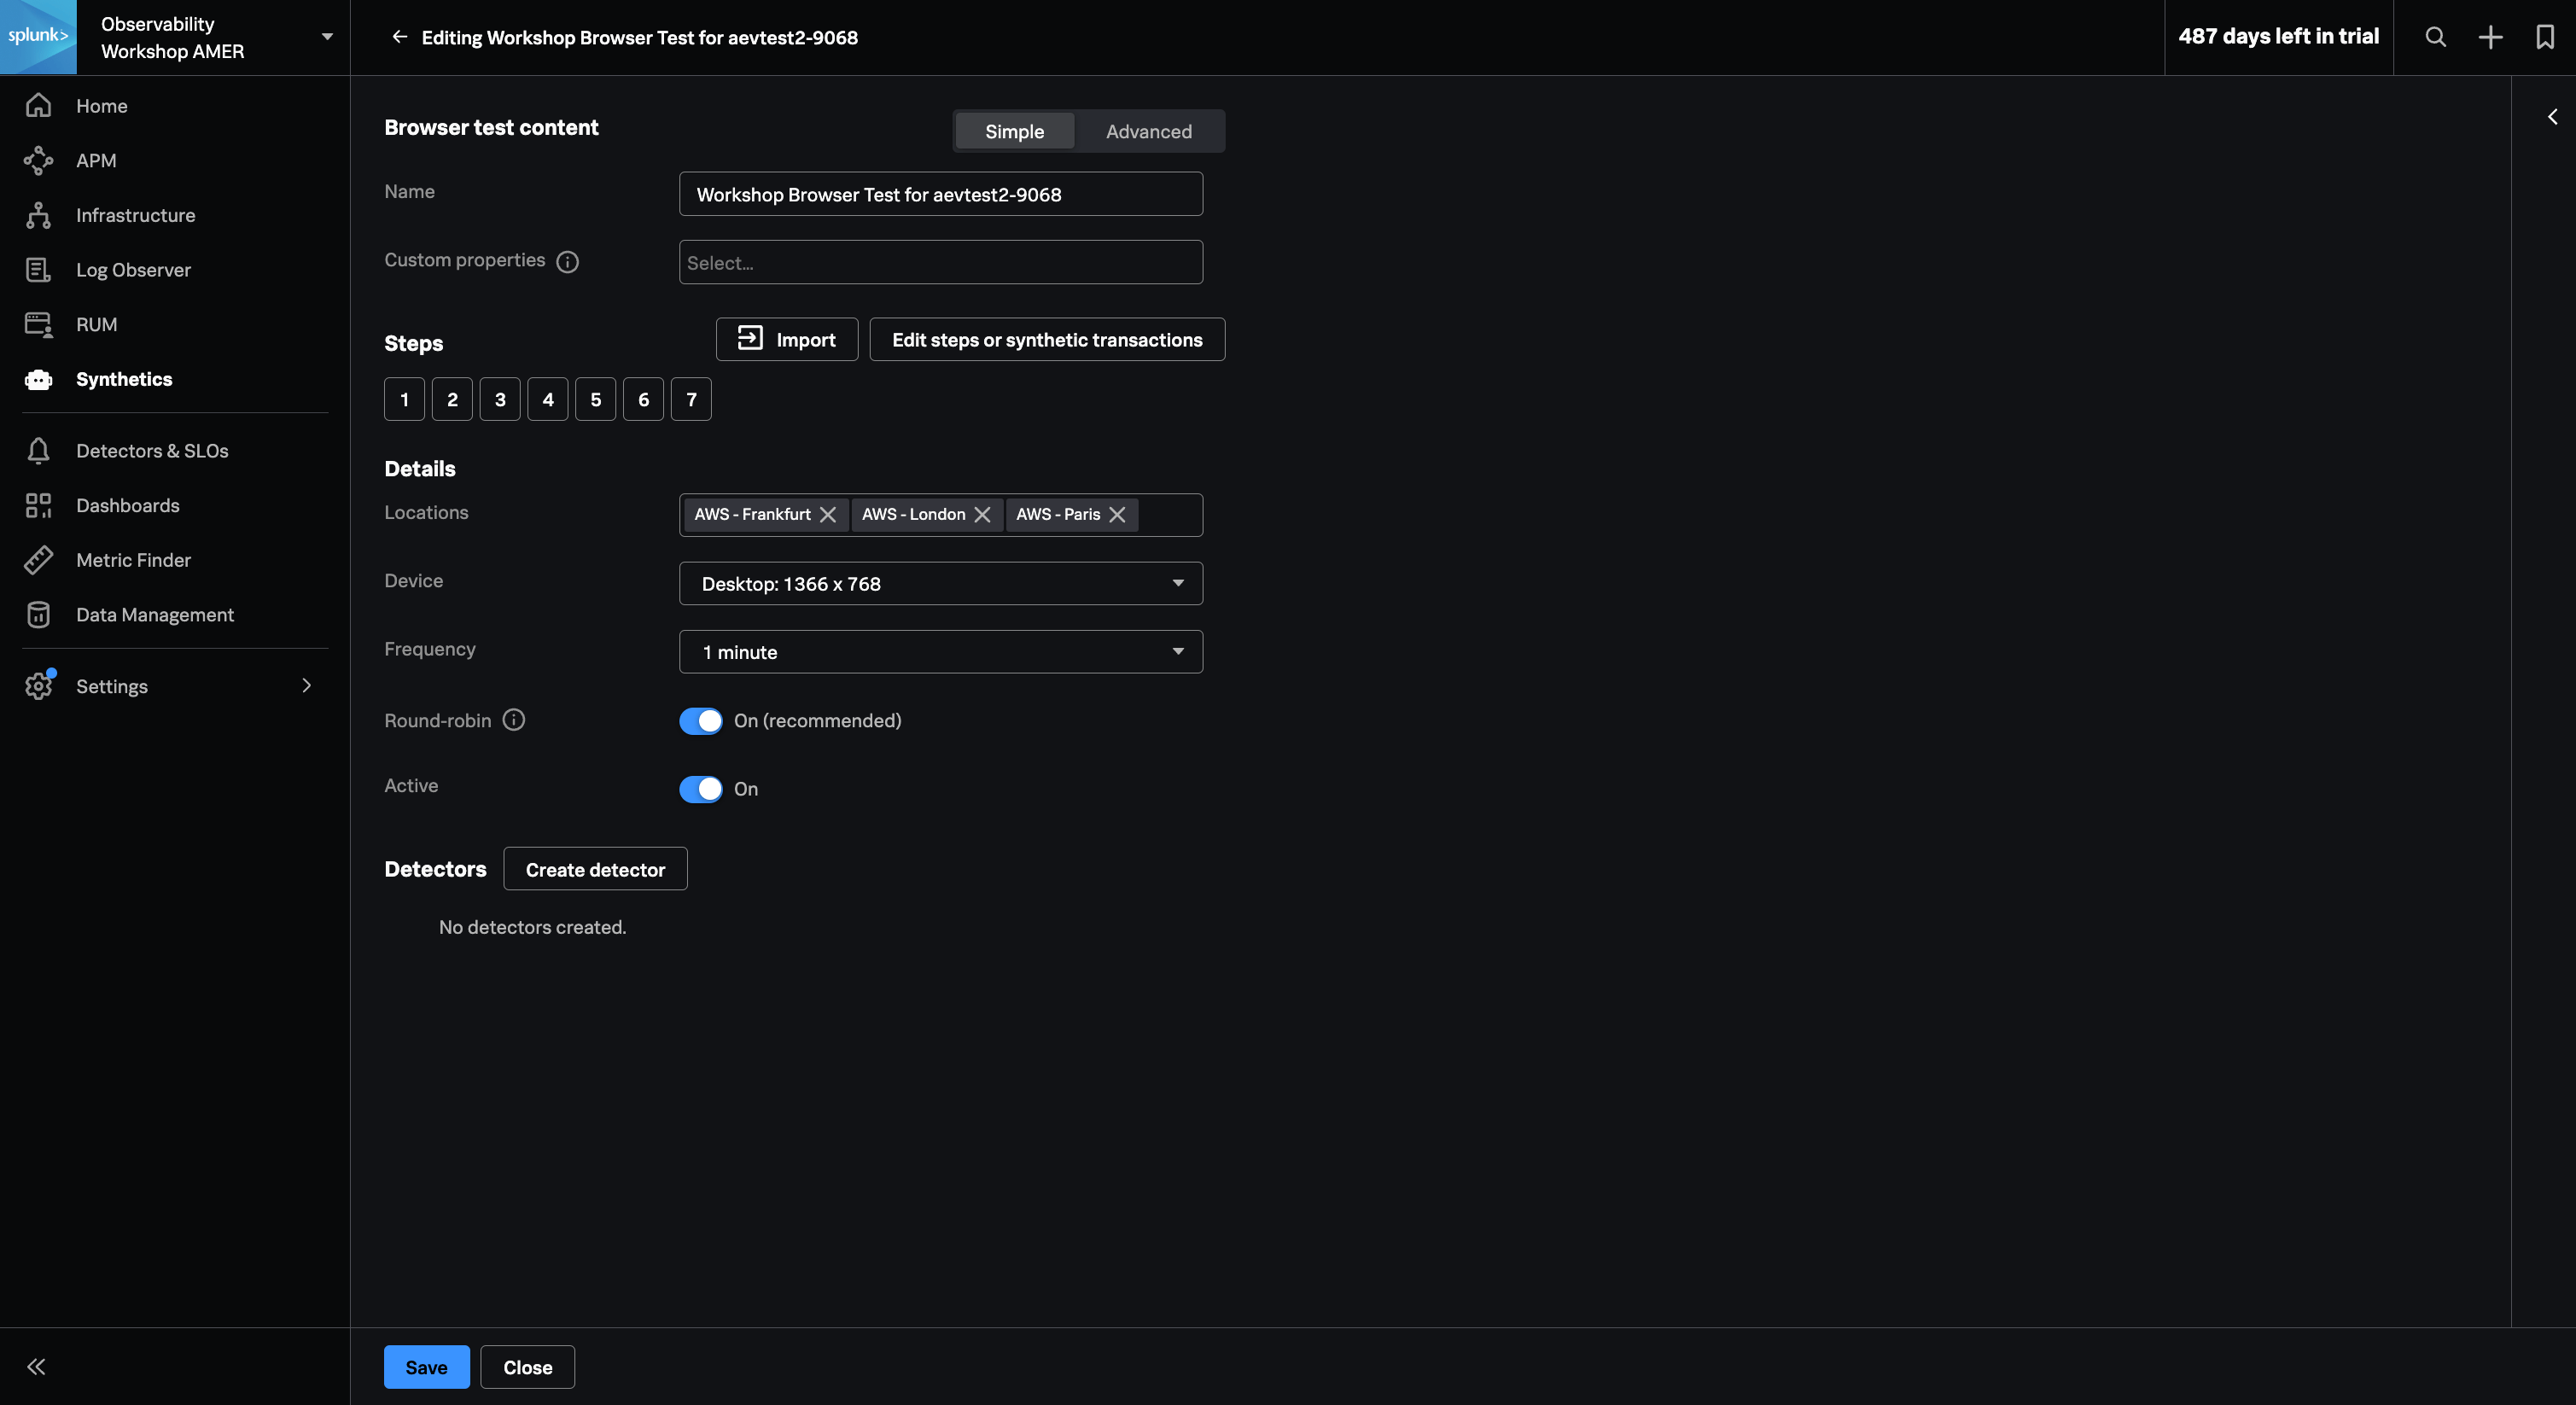Click the plus create icon
The image size is (2576, 1405).
tap(2490, 37)
